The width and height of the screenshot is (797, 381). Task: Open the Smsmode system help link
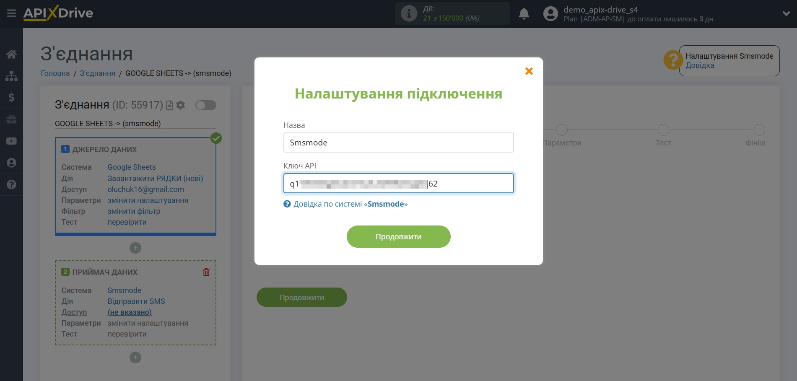point(350,204)
